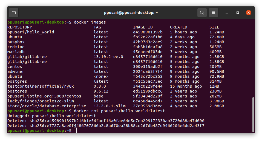
Task: Select the <none> tag
Action: [101, 76]
